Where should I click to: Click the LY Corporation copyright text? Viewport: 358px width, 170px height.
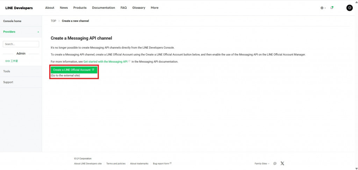[x=83, y=158]
